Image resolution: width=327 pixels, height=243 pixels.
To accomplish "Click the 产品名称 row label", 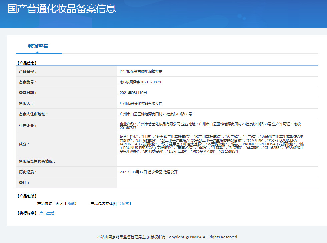I will coord(28,71).
